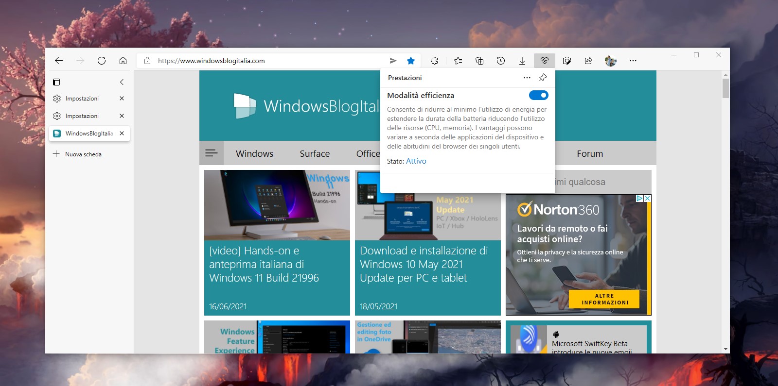Click the forward navigation arrow
778x386 pixels.
point(80,61)
